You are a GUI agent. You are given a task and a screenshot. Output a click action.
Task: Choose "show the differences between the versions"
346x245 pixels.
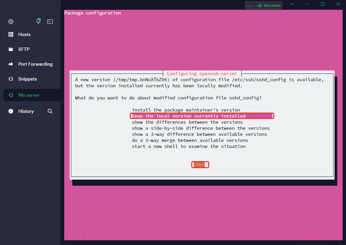click(x=187, y=122)
